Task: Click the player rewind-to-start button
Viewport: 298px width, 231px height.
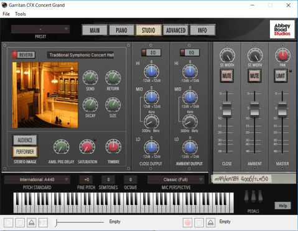Action: coord(43,223)
